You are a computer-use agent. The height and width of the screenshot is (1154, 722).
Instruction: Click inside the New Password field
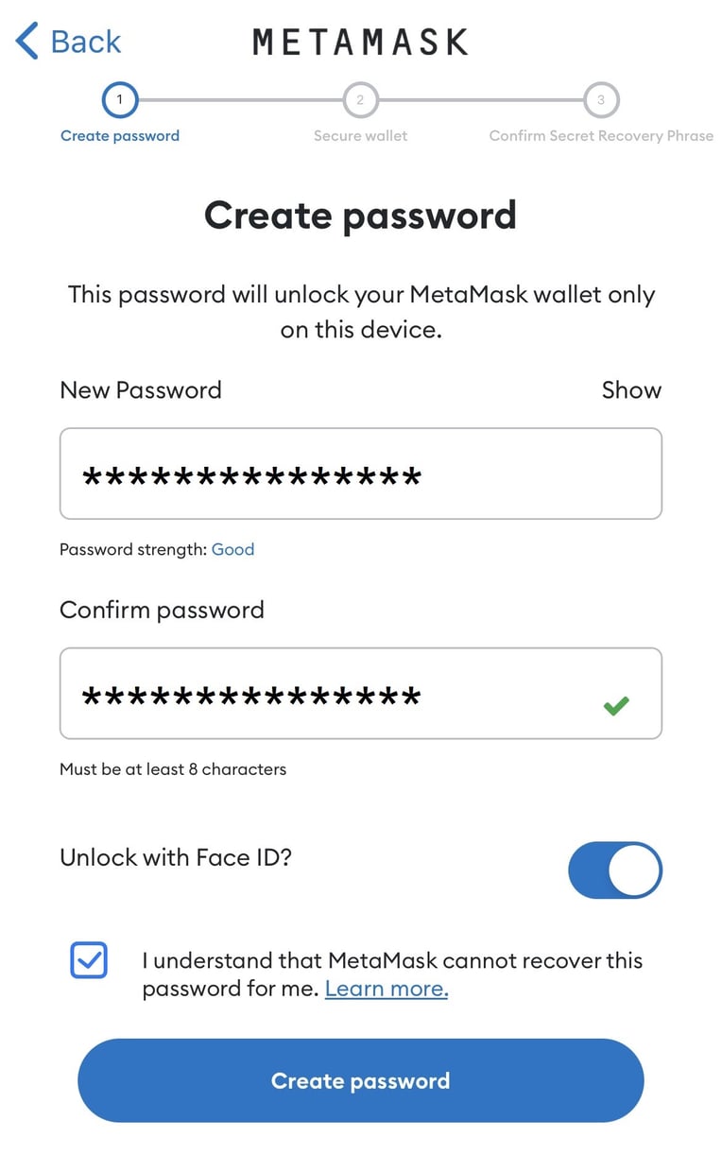(x=360, y=473)
